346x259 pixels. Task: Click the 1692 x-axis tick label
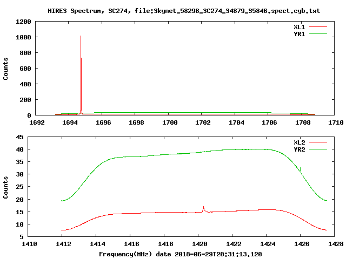[x=37, y=122]
